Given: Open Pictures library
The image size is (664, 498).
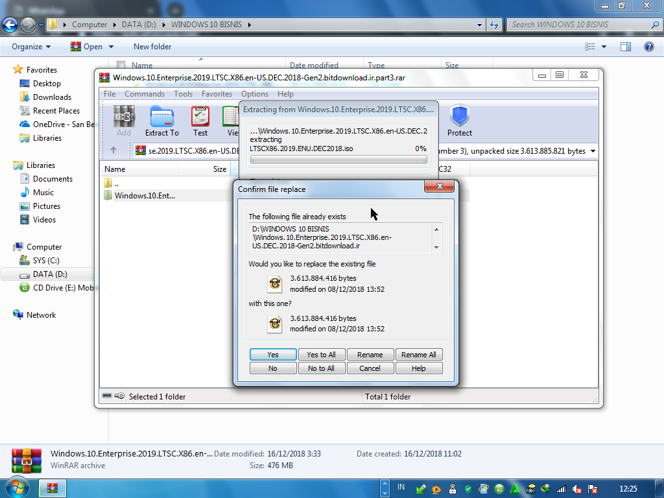Looking at the screenshot, I should coord(40,206).
